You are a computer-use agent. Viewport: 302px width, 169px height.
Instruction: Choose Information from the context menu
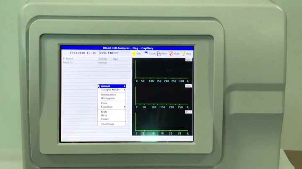[112, 95]
